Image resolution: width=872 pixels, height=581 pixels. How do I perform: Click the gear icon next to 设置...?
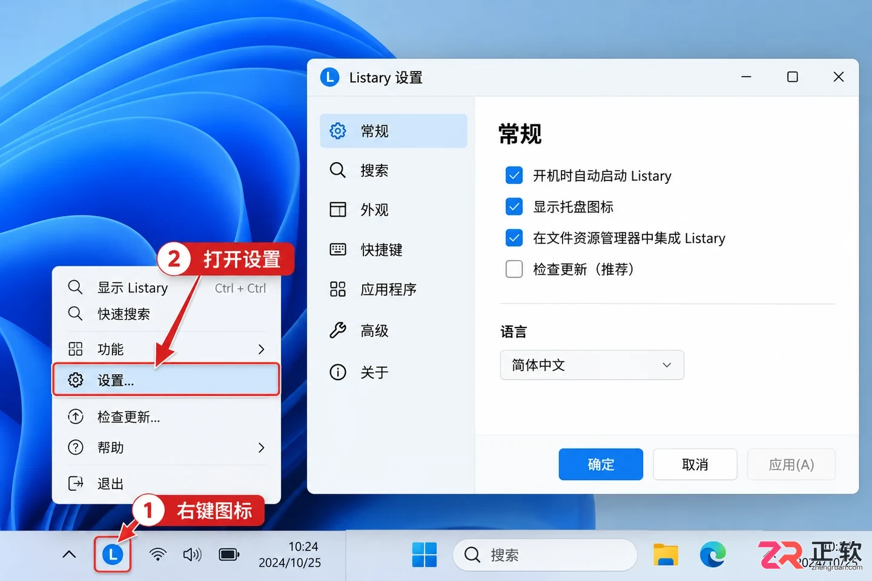(x=76, y=380)
